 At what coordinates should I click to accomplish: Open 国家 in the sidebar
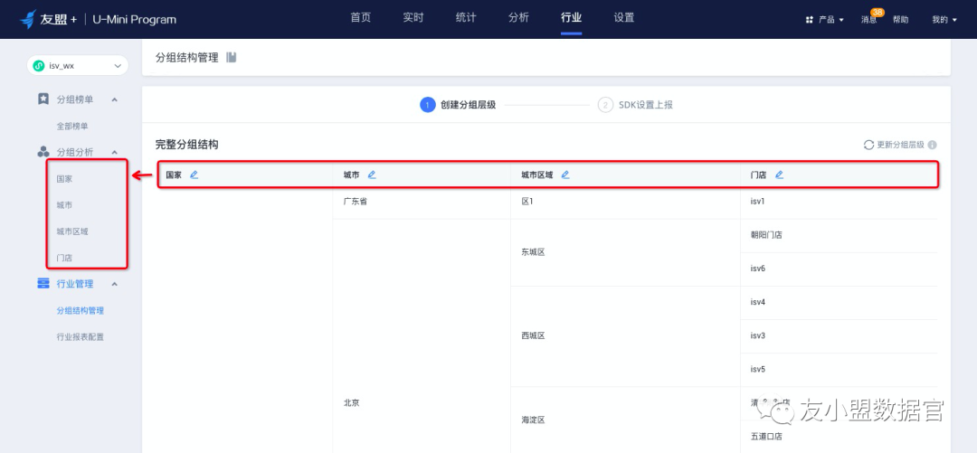click(x=64, y=179)
